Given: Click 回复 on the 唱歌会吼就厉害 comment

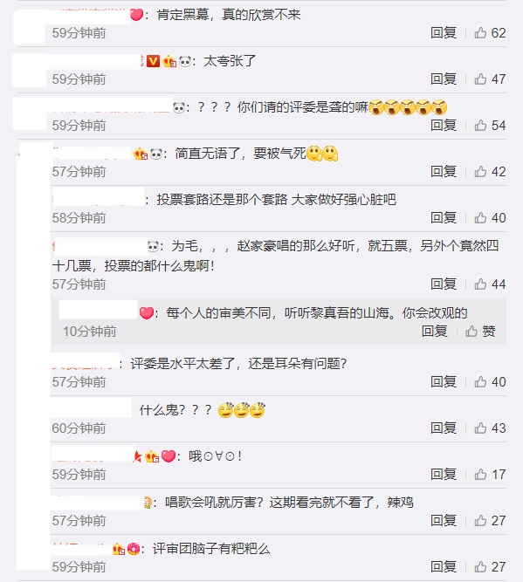Looking at the screenshot, I should click(x=444, y=521).
